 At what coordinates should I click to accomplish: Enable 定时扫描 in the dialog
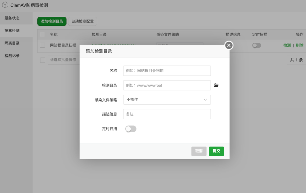131,129
